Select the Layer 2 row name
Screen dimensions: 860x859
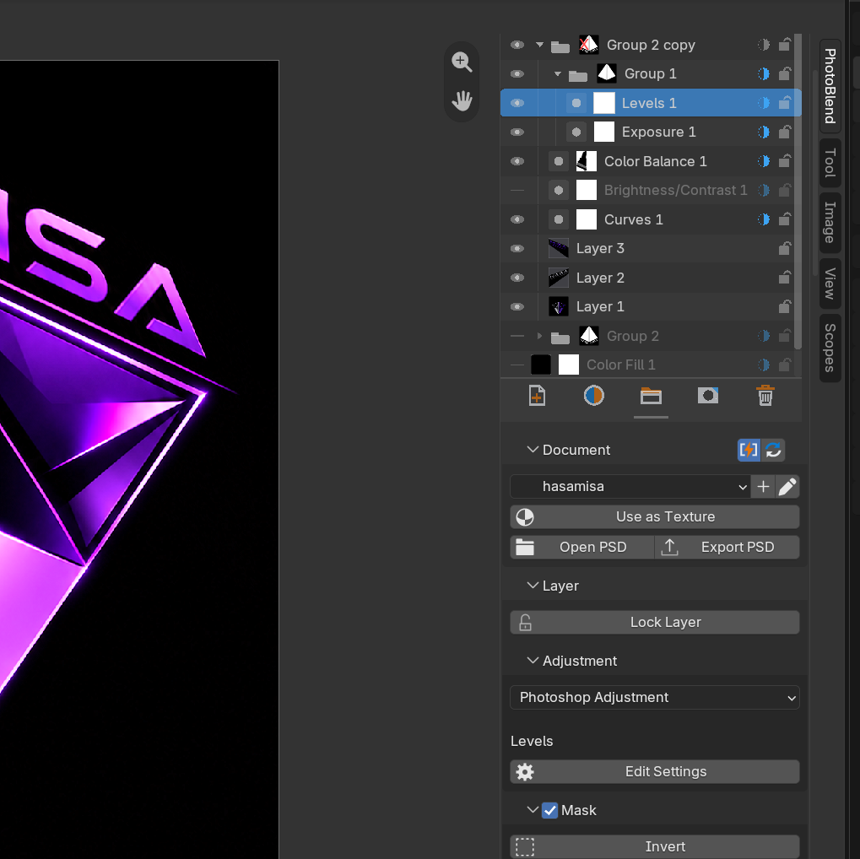[x=600, y=278]
